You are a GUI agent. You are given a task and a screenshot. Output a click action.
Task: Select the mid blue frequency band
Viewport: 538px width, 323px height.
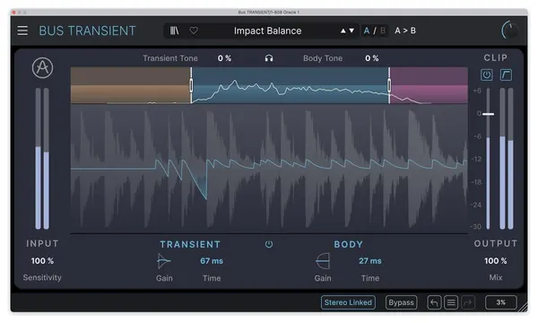291,85
